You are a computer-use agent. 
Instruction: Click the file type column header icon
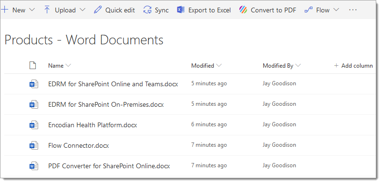(x=32, y=66)
